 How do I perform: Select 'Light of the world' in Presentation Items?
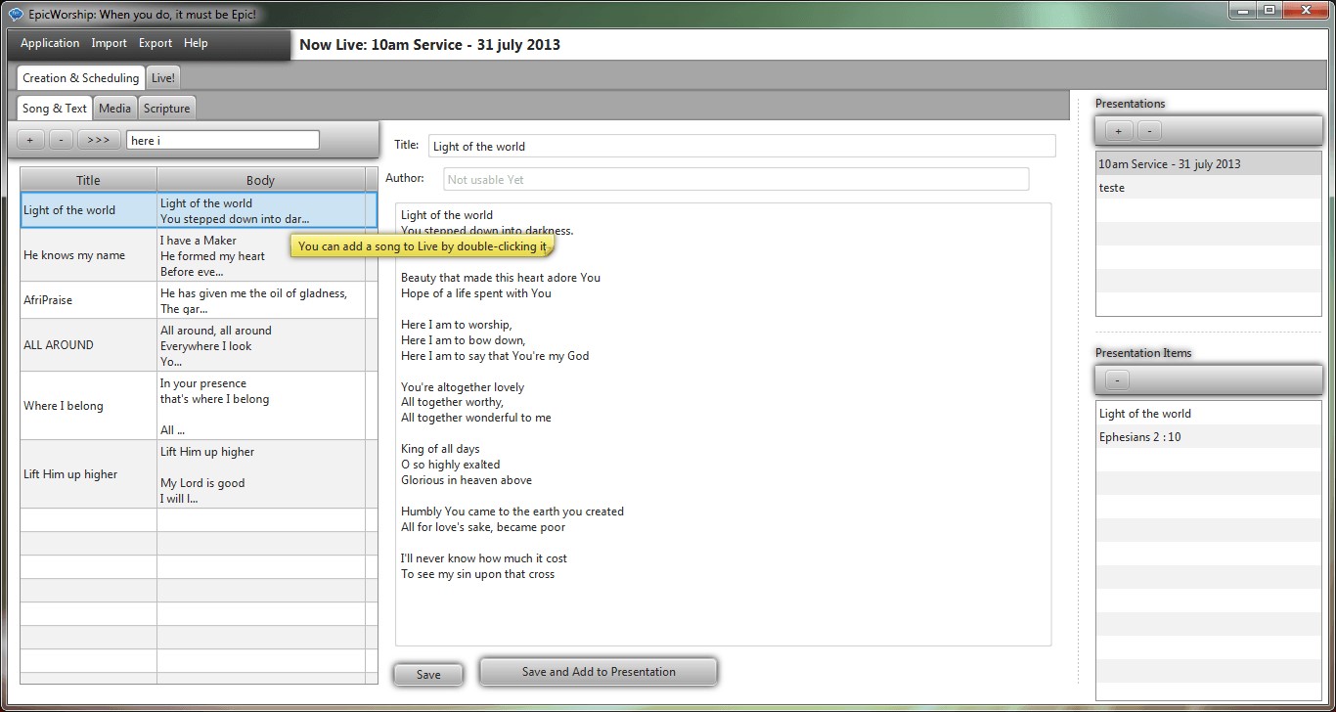1208,414
